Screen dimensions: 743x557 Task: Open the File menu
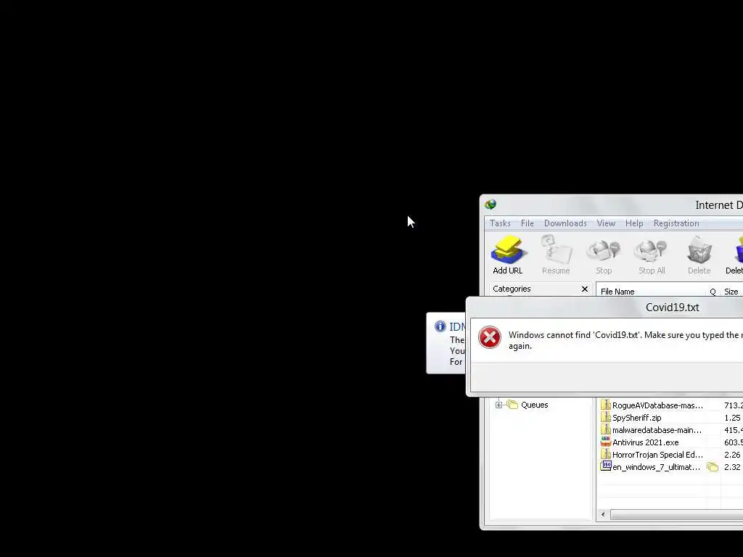(527, 223)
